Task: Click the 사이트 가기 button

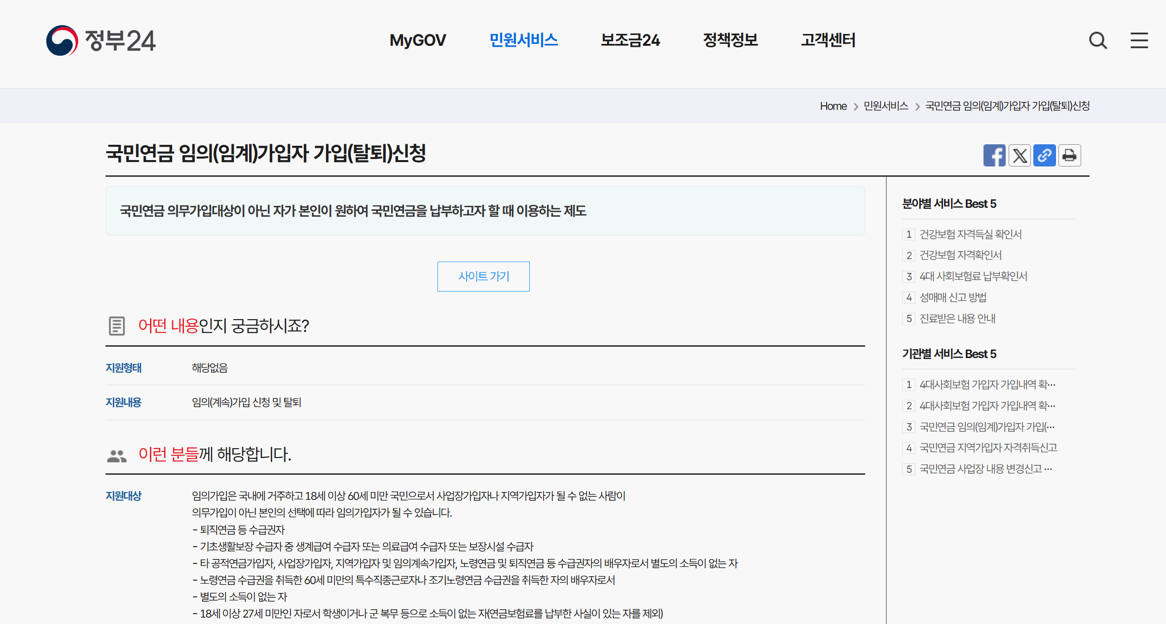Action: (x=483, y=276)
